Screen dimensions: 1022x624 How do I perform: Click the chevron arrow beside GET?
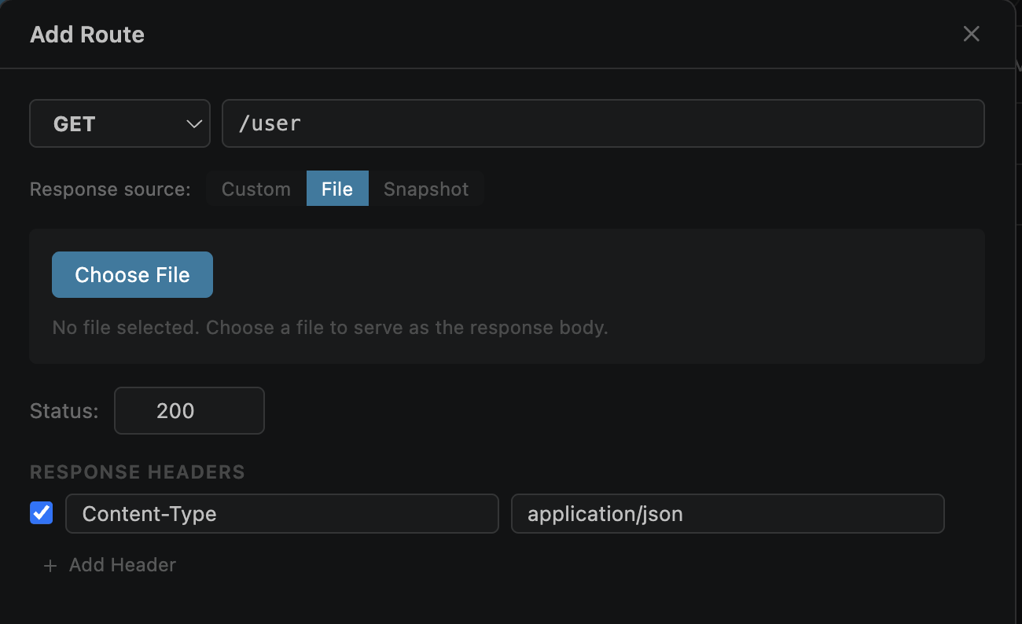(x=194, y=124)
